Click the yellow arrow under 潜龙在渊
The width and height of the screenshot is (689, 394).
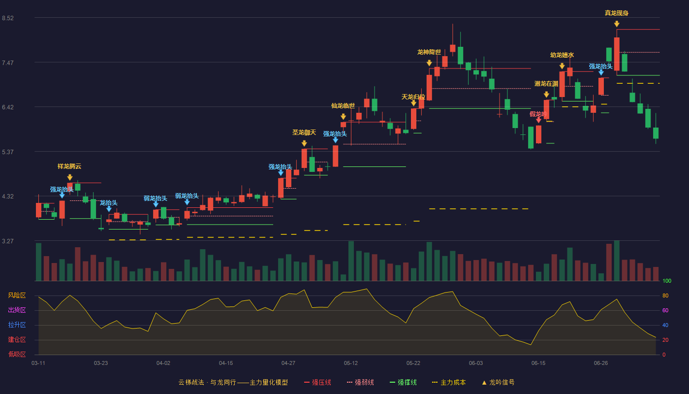coord(546,95)
